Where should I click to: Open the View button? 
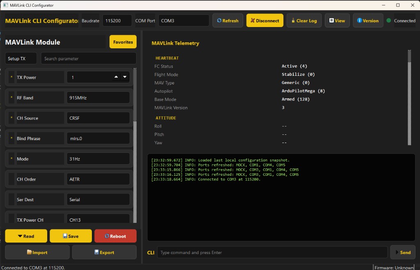(x=337, y=20)
